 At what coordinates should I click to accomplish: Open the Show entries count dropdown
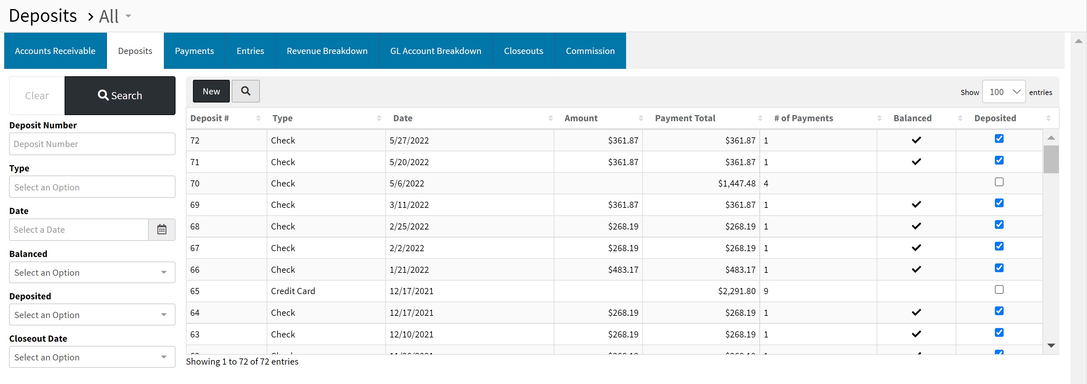pos(1004,91)
